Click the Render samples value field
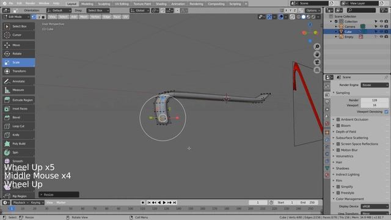 click(x=375, y=100)
